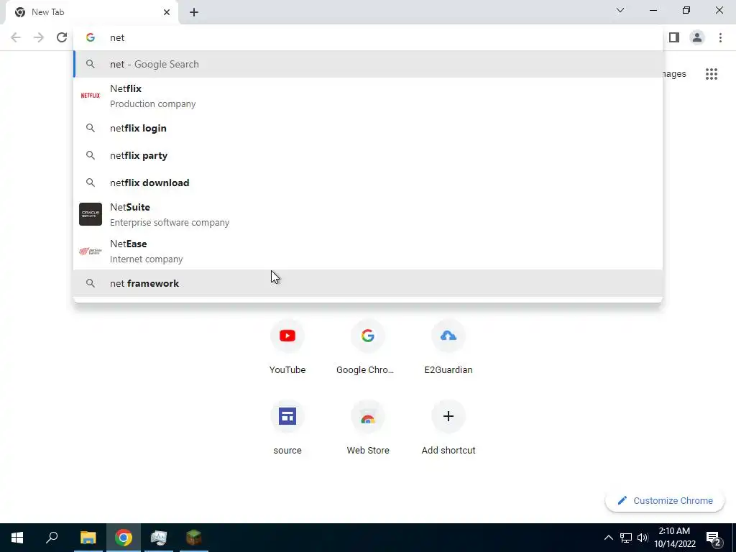Click the taskbar clock showing 2:10 AM
Screen dimensions: 736x552
click(x=674, y=538)
